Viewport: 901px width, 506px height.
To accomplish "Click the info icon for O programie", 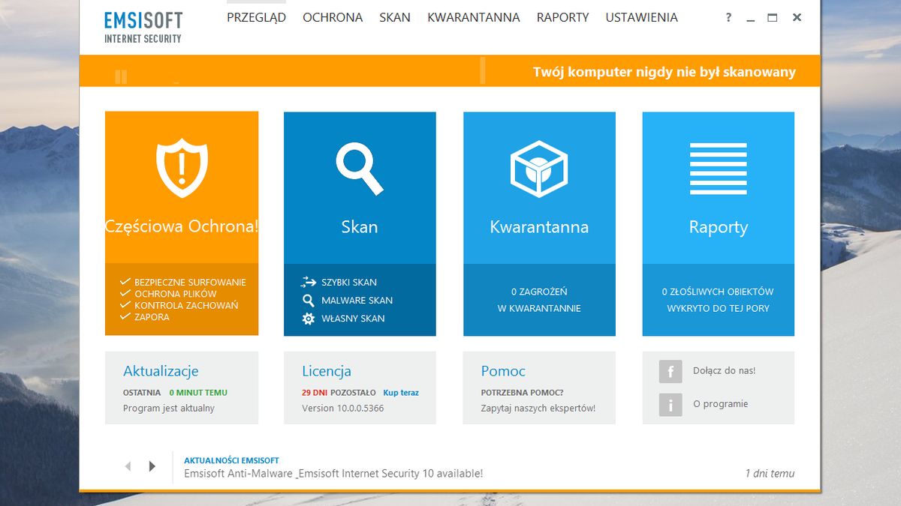I will coord(670,404).
